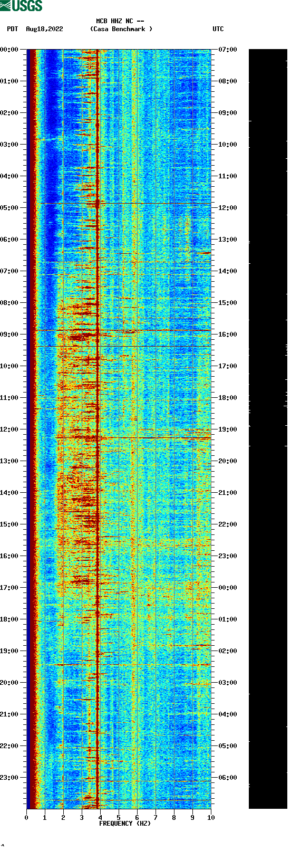Click the UTC axis label 01:00
The height and width of the screenshot is (851, 291).
228,619
